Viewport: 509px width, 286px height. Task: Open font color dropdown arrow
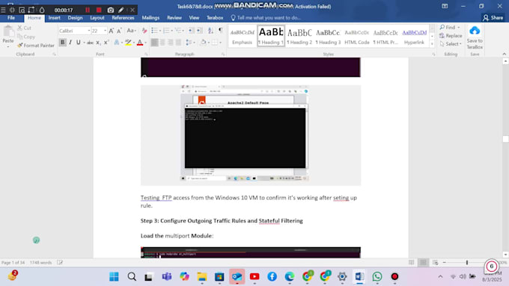(x=145, y=43)
